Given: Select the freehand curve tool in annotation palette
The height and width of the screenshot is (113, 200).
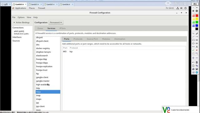Looking at the screenshot, I should click(x=193, y=34).
